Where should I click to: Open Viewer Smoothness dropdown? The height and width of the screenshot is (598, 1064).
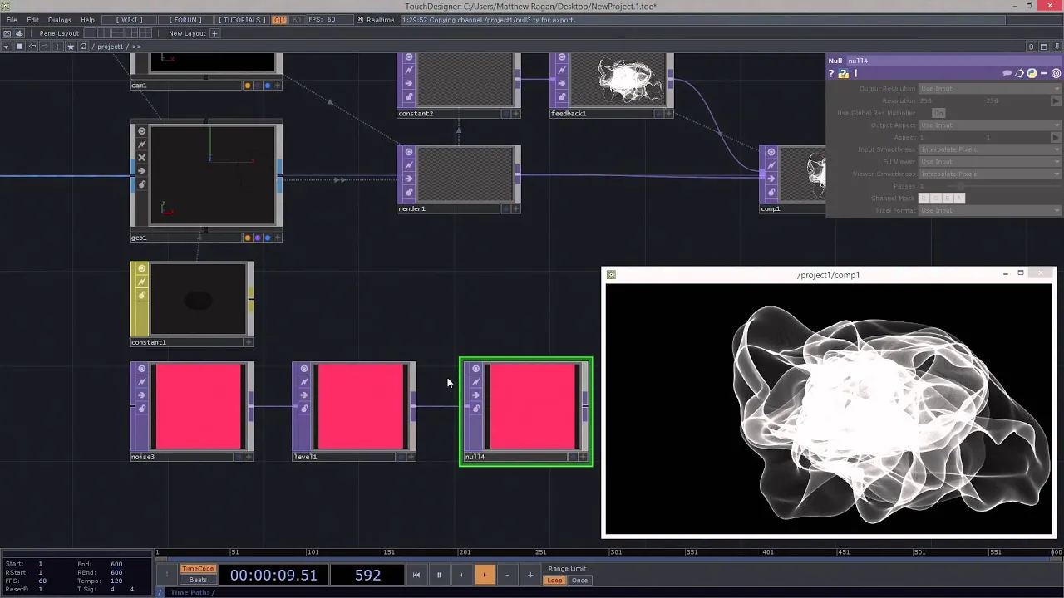point(989,174)
